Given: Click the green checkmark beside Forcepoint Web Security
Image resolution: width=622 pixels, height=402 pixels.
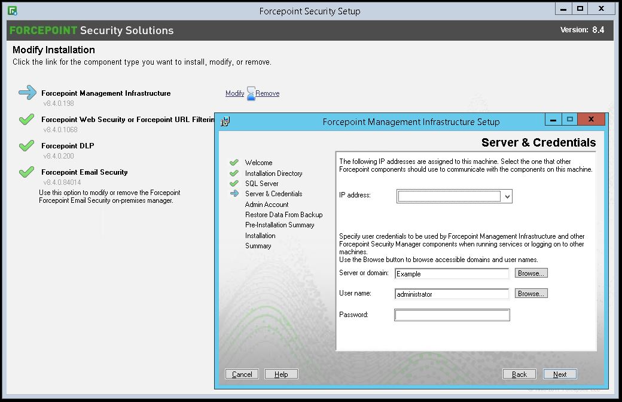Looking at the screenshot, I should pos(26,119).
